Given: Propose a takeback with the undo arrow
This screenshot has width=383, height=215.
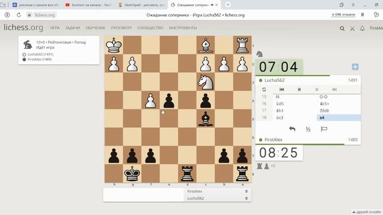Looking at the screenshot, I should click(292, 129).
